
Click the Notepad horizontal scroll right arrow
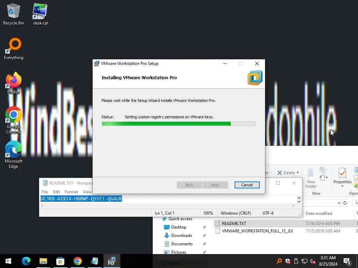(x=293, y=206)
